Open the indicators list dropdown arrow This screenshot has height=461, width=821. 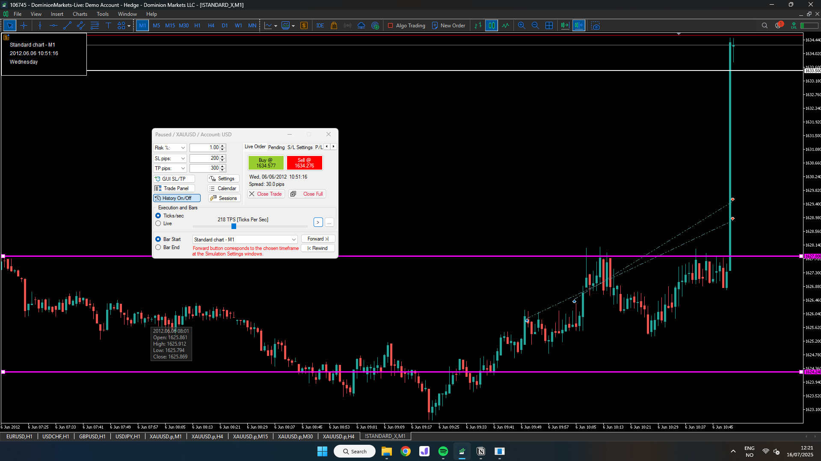coord(276,26)
